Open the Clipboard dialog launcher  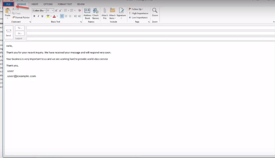click(x=30, y=22)
